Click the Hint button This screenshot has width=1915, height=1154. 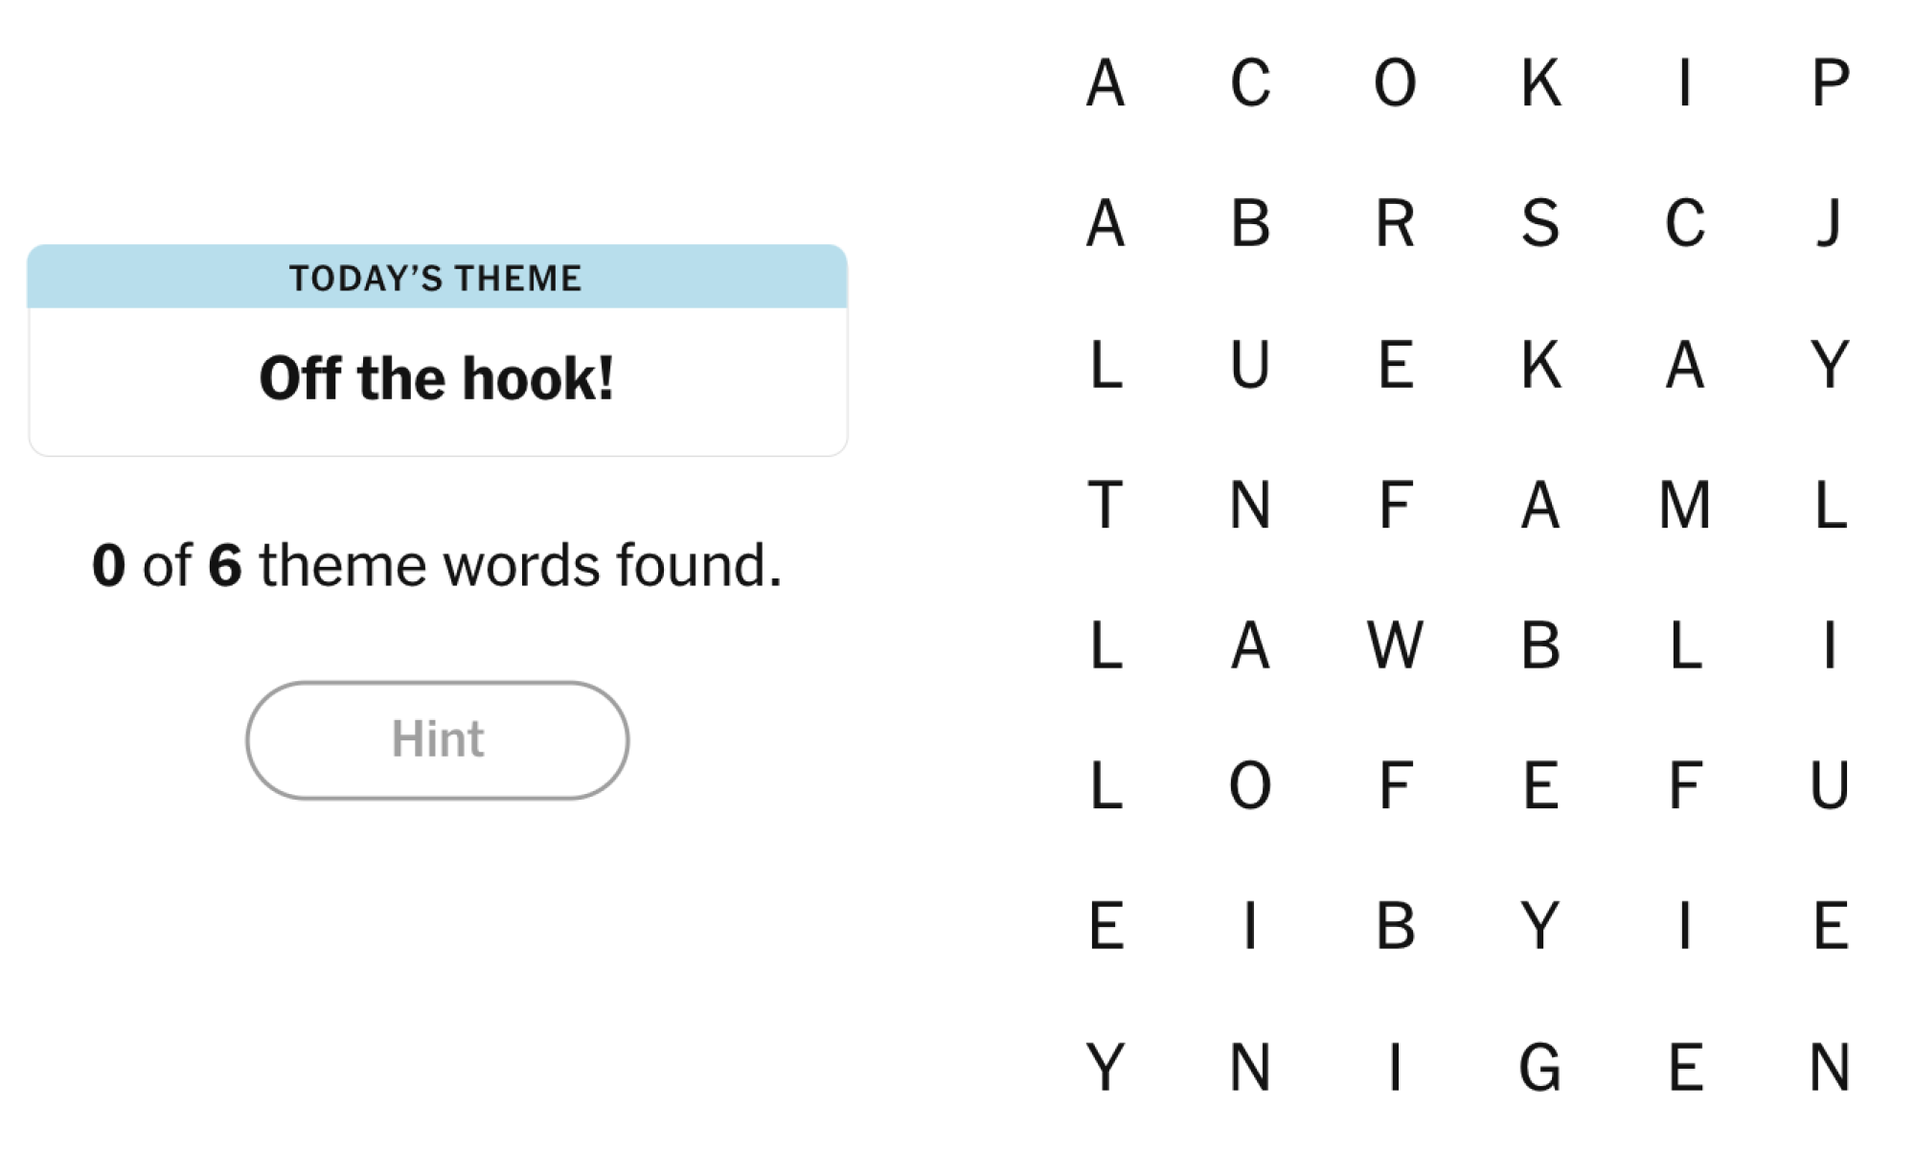437,739
